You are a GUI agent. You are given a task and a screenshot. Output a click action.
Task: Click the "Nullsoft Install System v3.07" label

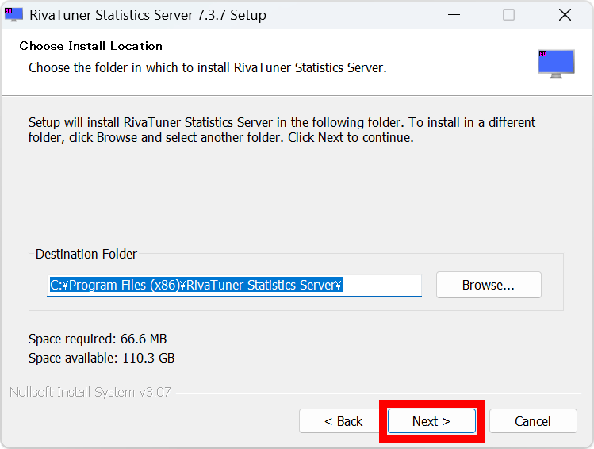click(x=90, y=392)
